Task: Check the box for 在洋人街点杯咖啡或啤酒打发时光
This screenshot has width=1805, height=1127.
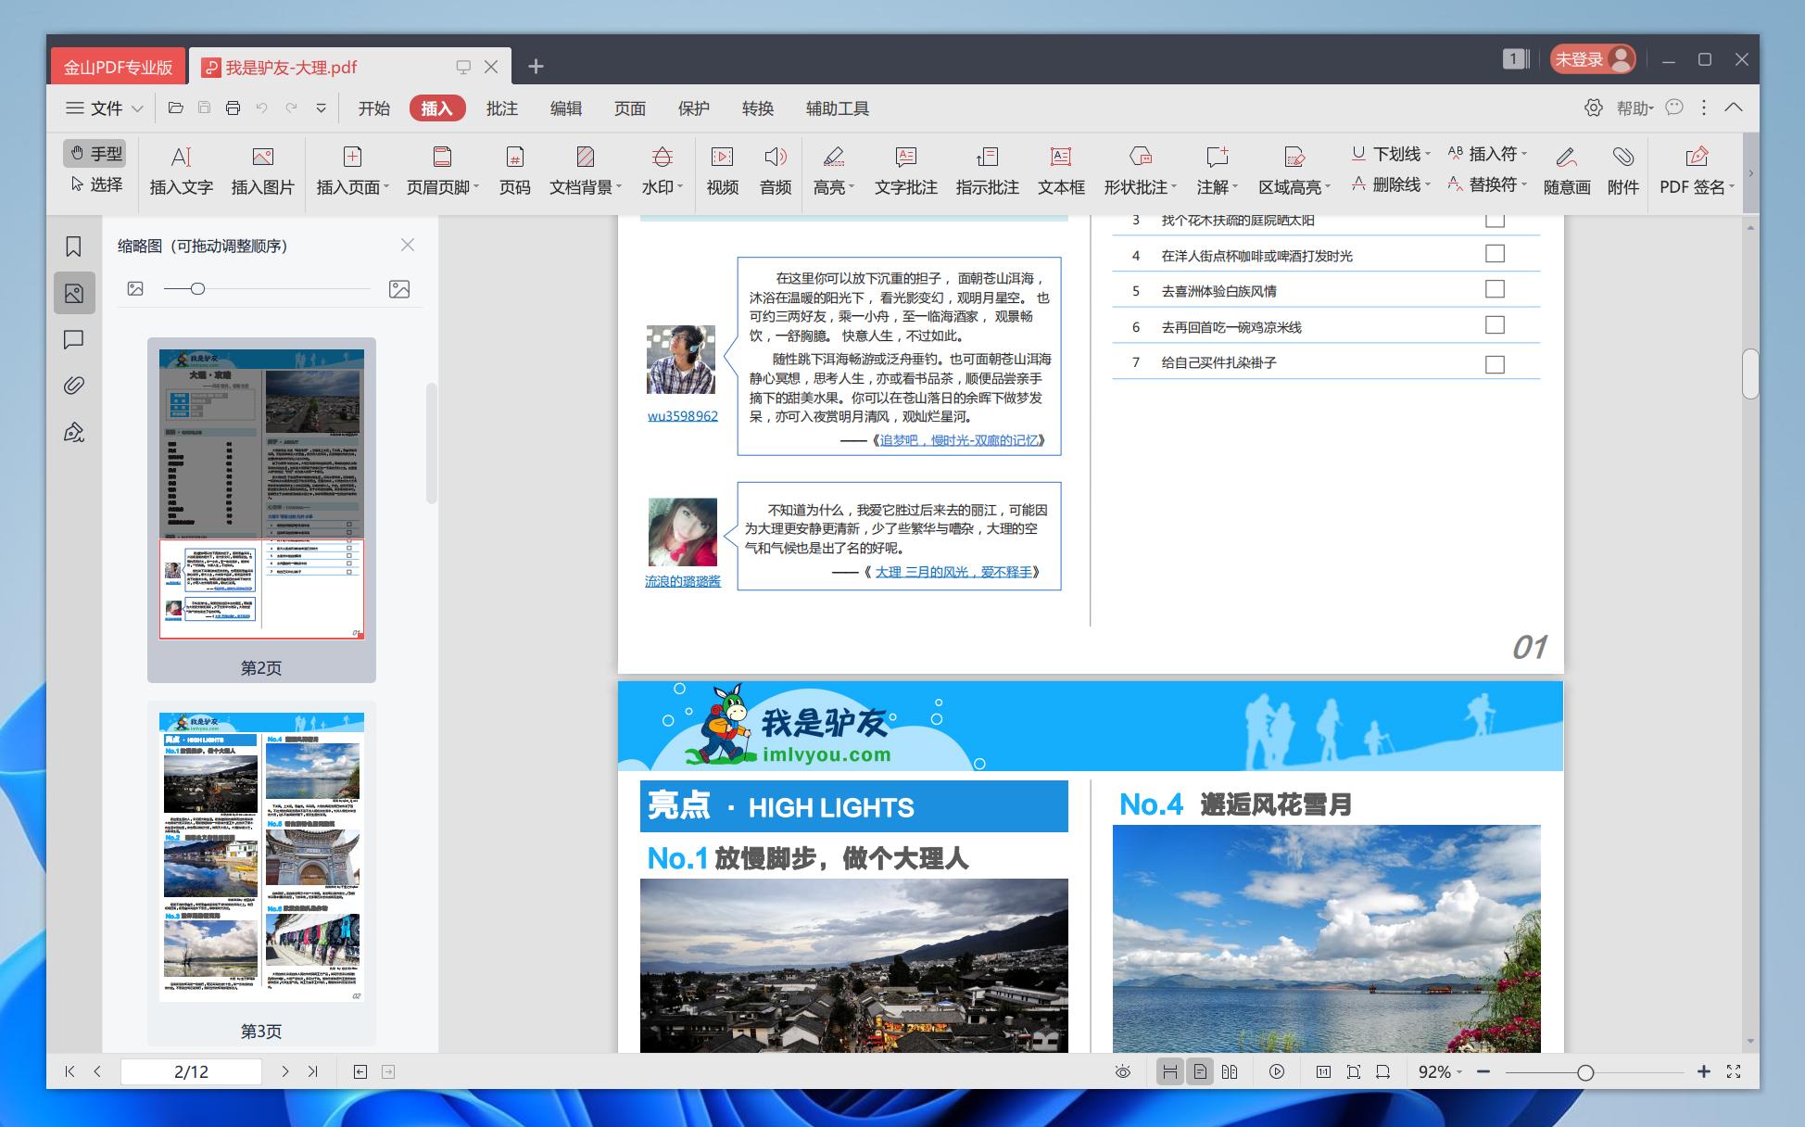Action: 1495,254
